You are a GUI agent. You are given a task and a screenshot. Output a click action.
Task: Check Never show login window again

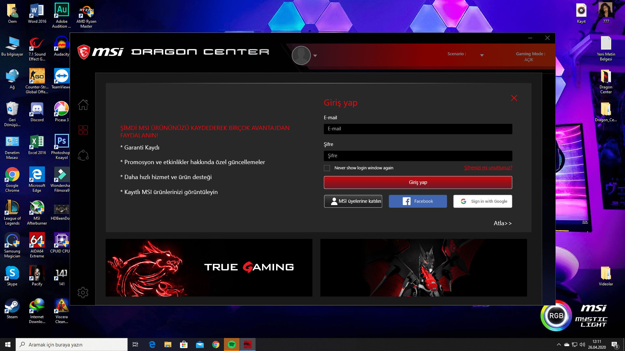click(327, 168)
